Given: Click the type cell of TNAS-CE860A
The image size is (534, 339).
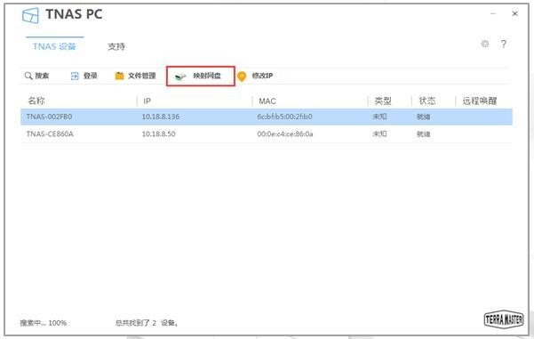Looking at the screenshot, I should point(379,134).
